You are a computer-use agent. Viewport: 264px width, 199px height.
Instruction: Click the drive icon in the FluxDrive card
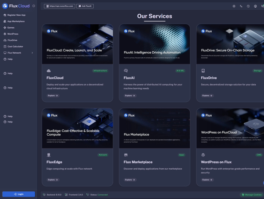click(203, 71)
